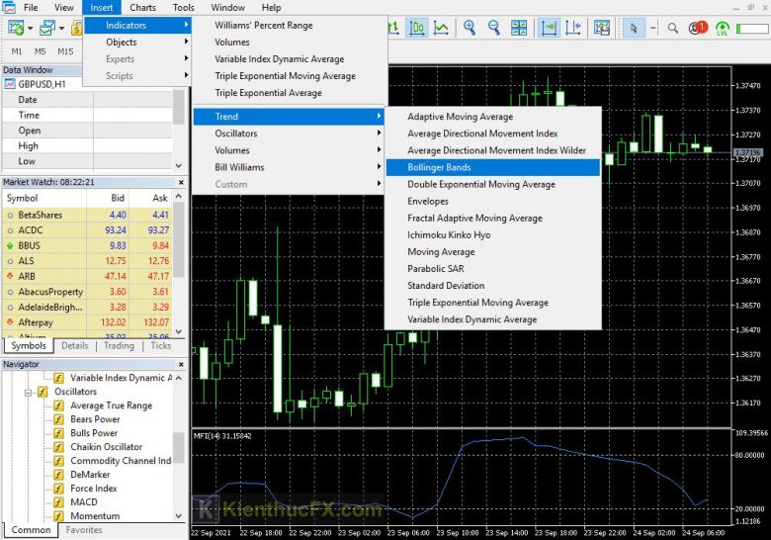Select the M15 timeframe button
This screenshot has width=771, height=540.
(65, 51)
